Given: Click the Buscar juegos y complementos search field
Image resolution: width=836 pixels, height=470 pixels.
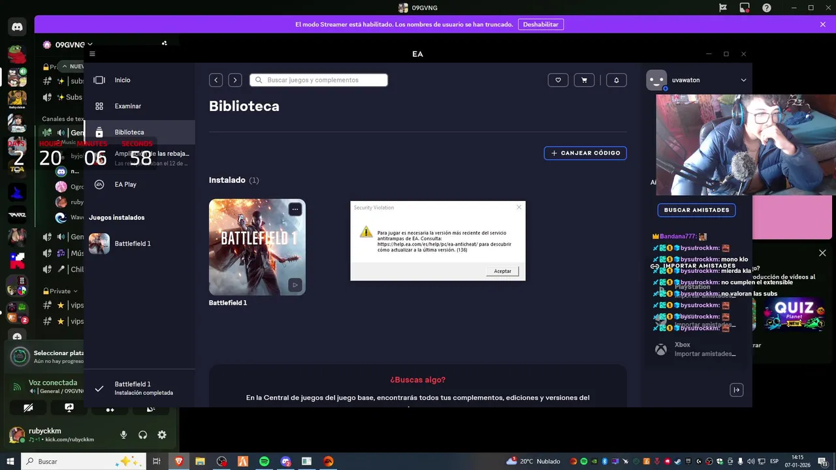Looking at the screenshot, I should tap(319, 80).
